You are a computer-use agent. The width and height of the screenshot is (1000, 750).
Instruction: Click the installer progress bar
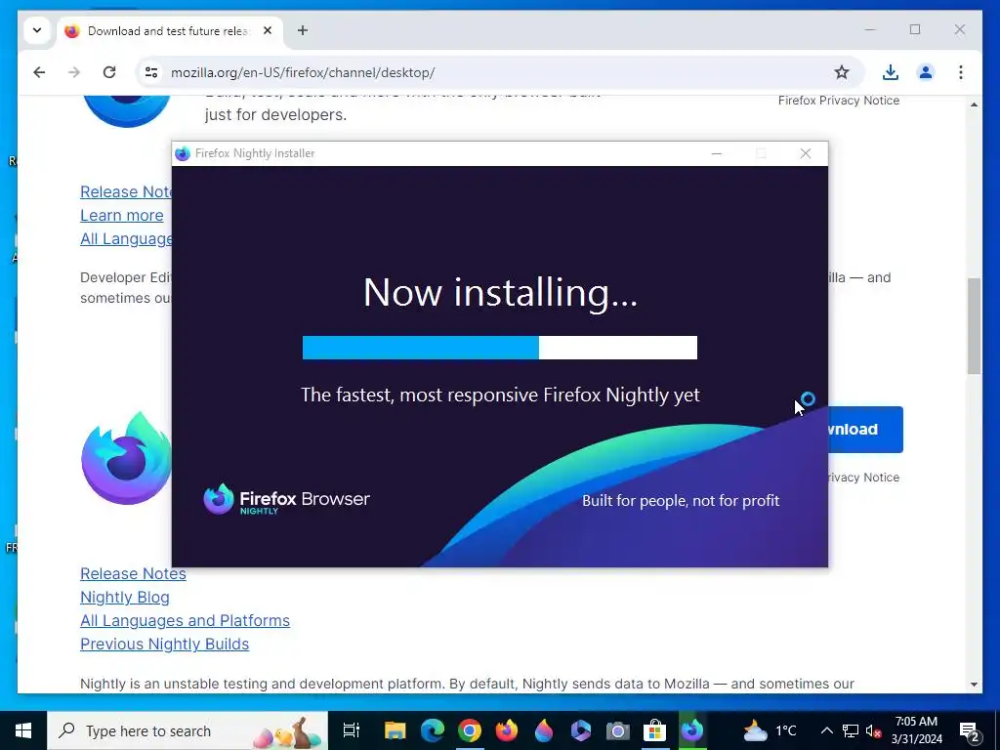coord(499,348)
